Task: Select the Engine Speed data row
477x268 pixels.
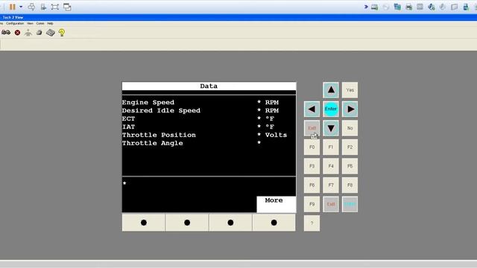Action: coord(209,103)
